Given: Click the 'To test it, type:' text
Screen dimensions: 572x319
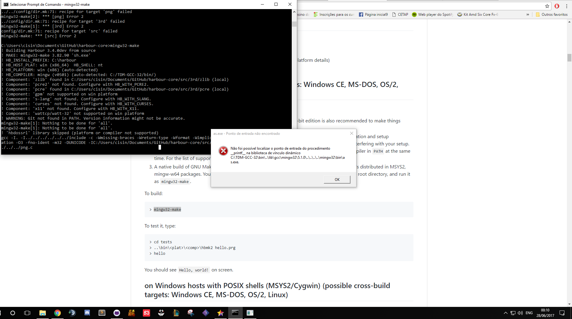Looking at the screenshot, I should (160, 226).
